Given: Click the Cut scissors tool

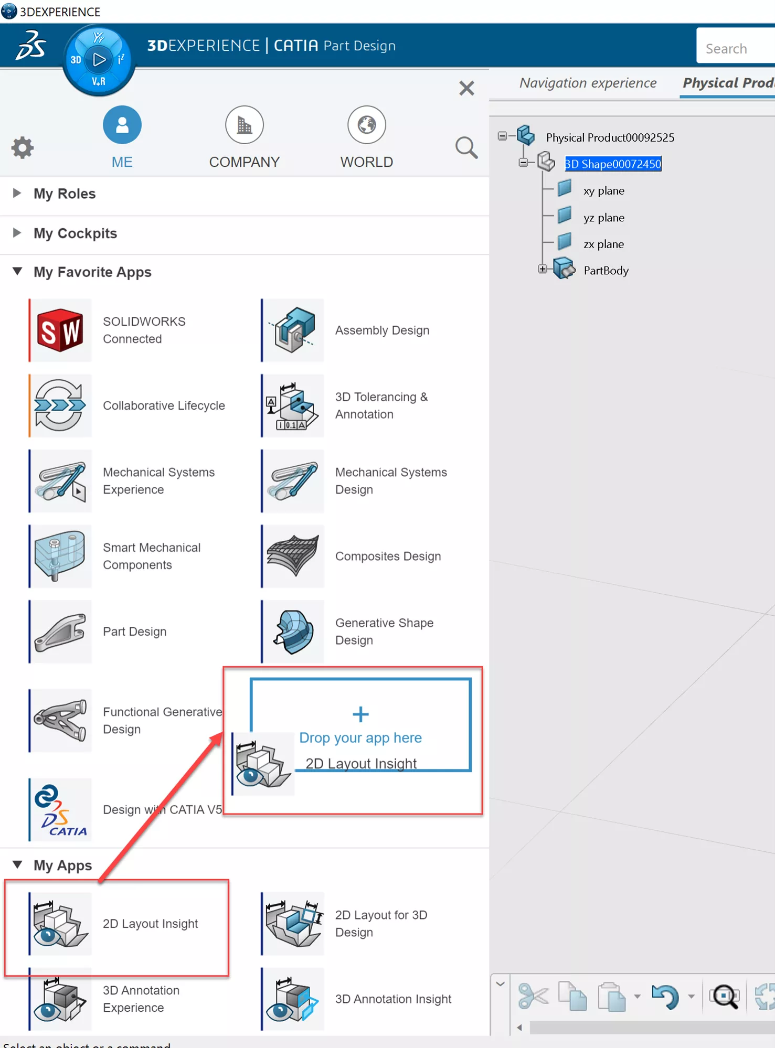Looking at the screenshot, I should tap(533, 996).
